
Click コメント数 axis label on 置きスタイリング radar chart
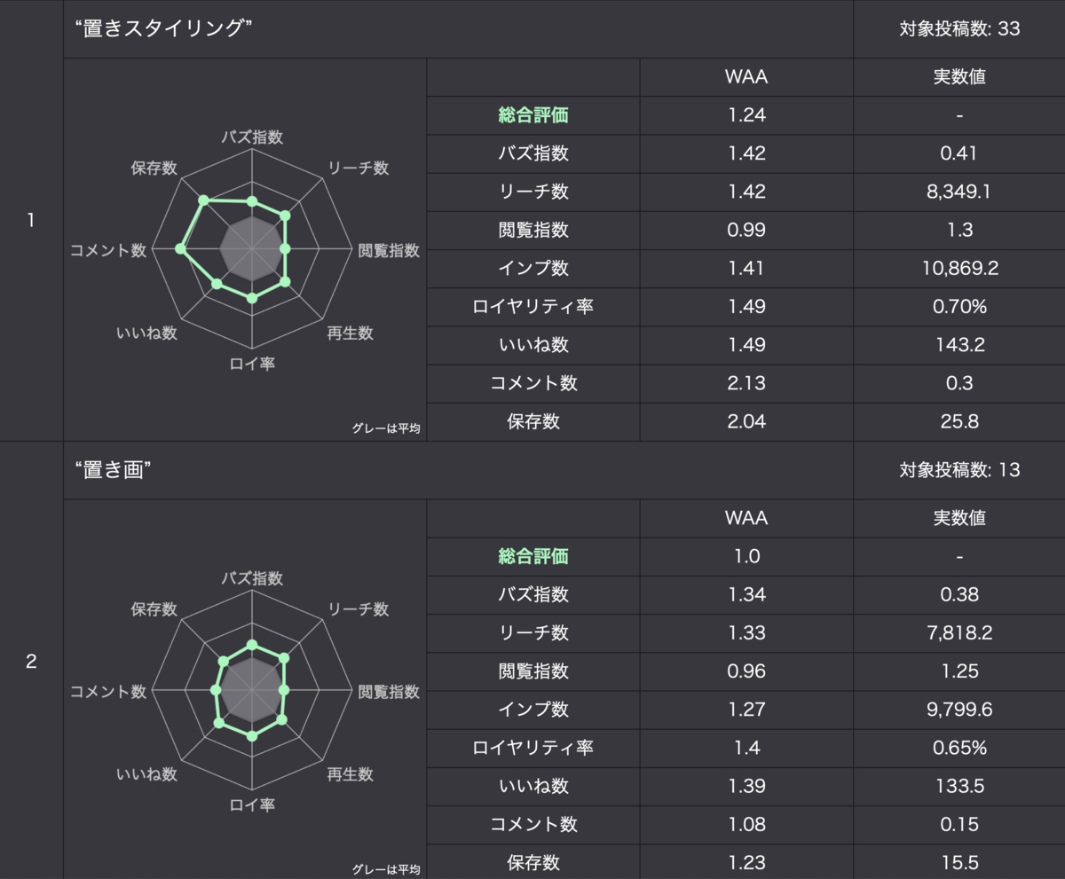pos(108,250)
